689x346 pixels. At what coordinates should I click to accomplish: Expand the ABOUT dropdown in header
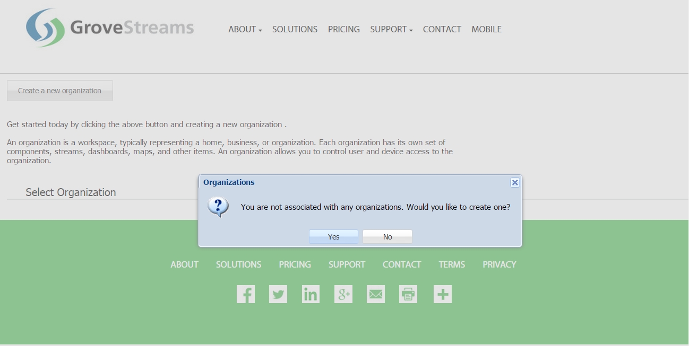point(245,30)
